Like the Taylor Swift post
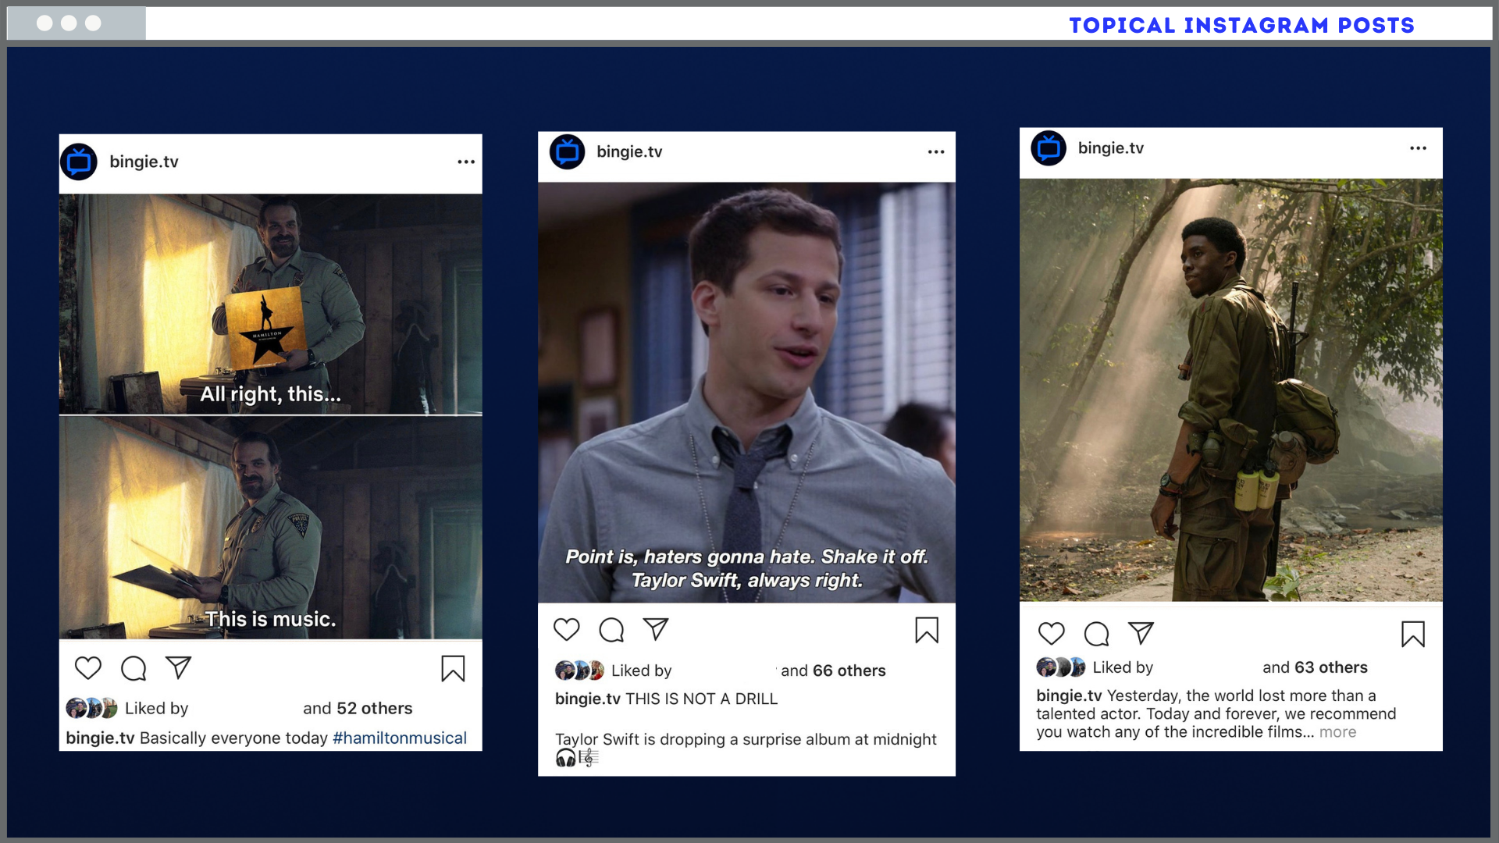This screenshot has height=843, width=1499. tap(567, 630)
